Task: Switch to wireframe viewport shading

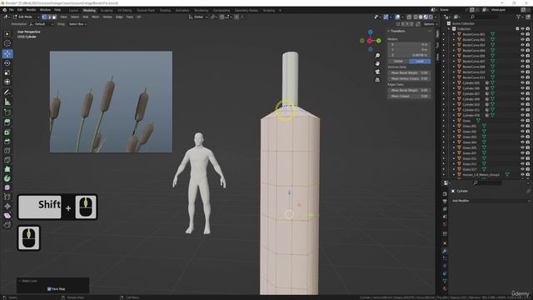Action: point(416,17)
